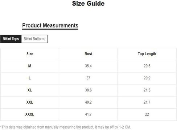The height and width of the screenshot is (130, 177).
Task: Click the L size row label
Action: (x=30, y=78)
